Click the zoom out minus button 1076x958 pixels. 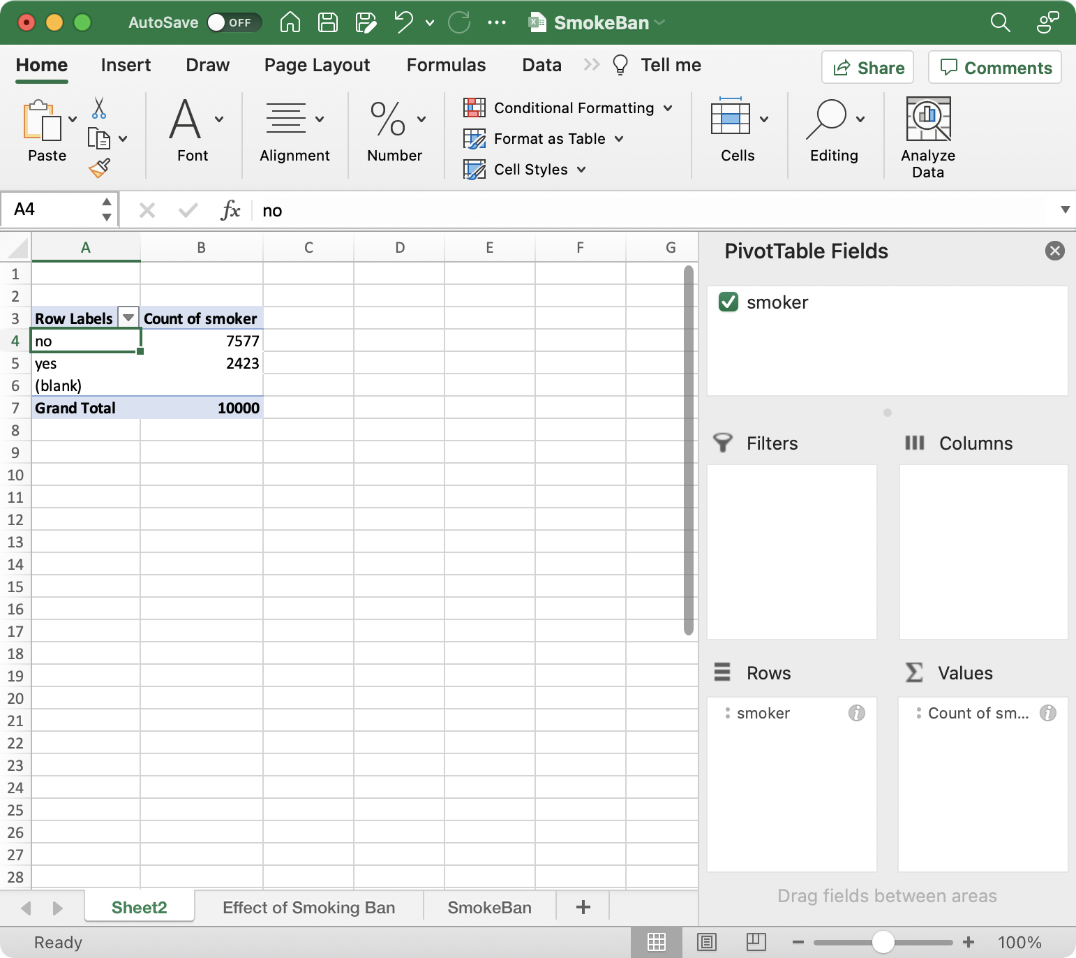click(x=798, y=942)
